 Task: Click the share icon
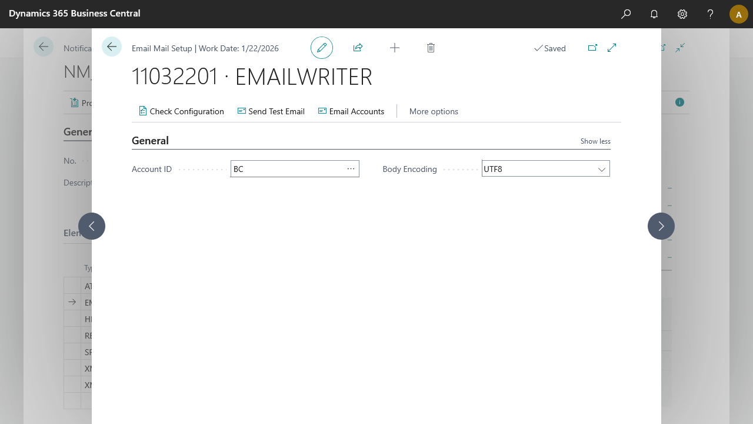(358, 48)
